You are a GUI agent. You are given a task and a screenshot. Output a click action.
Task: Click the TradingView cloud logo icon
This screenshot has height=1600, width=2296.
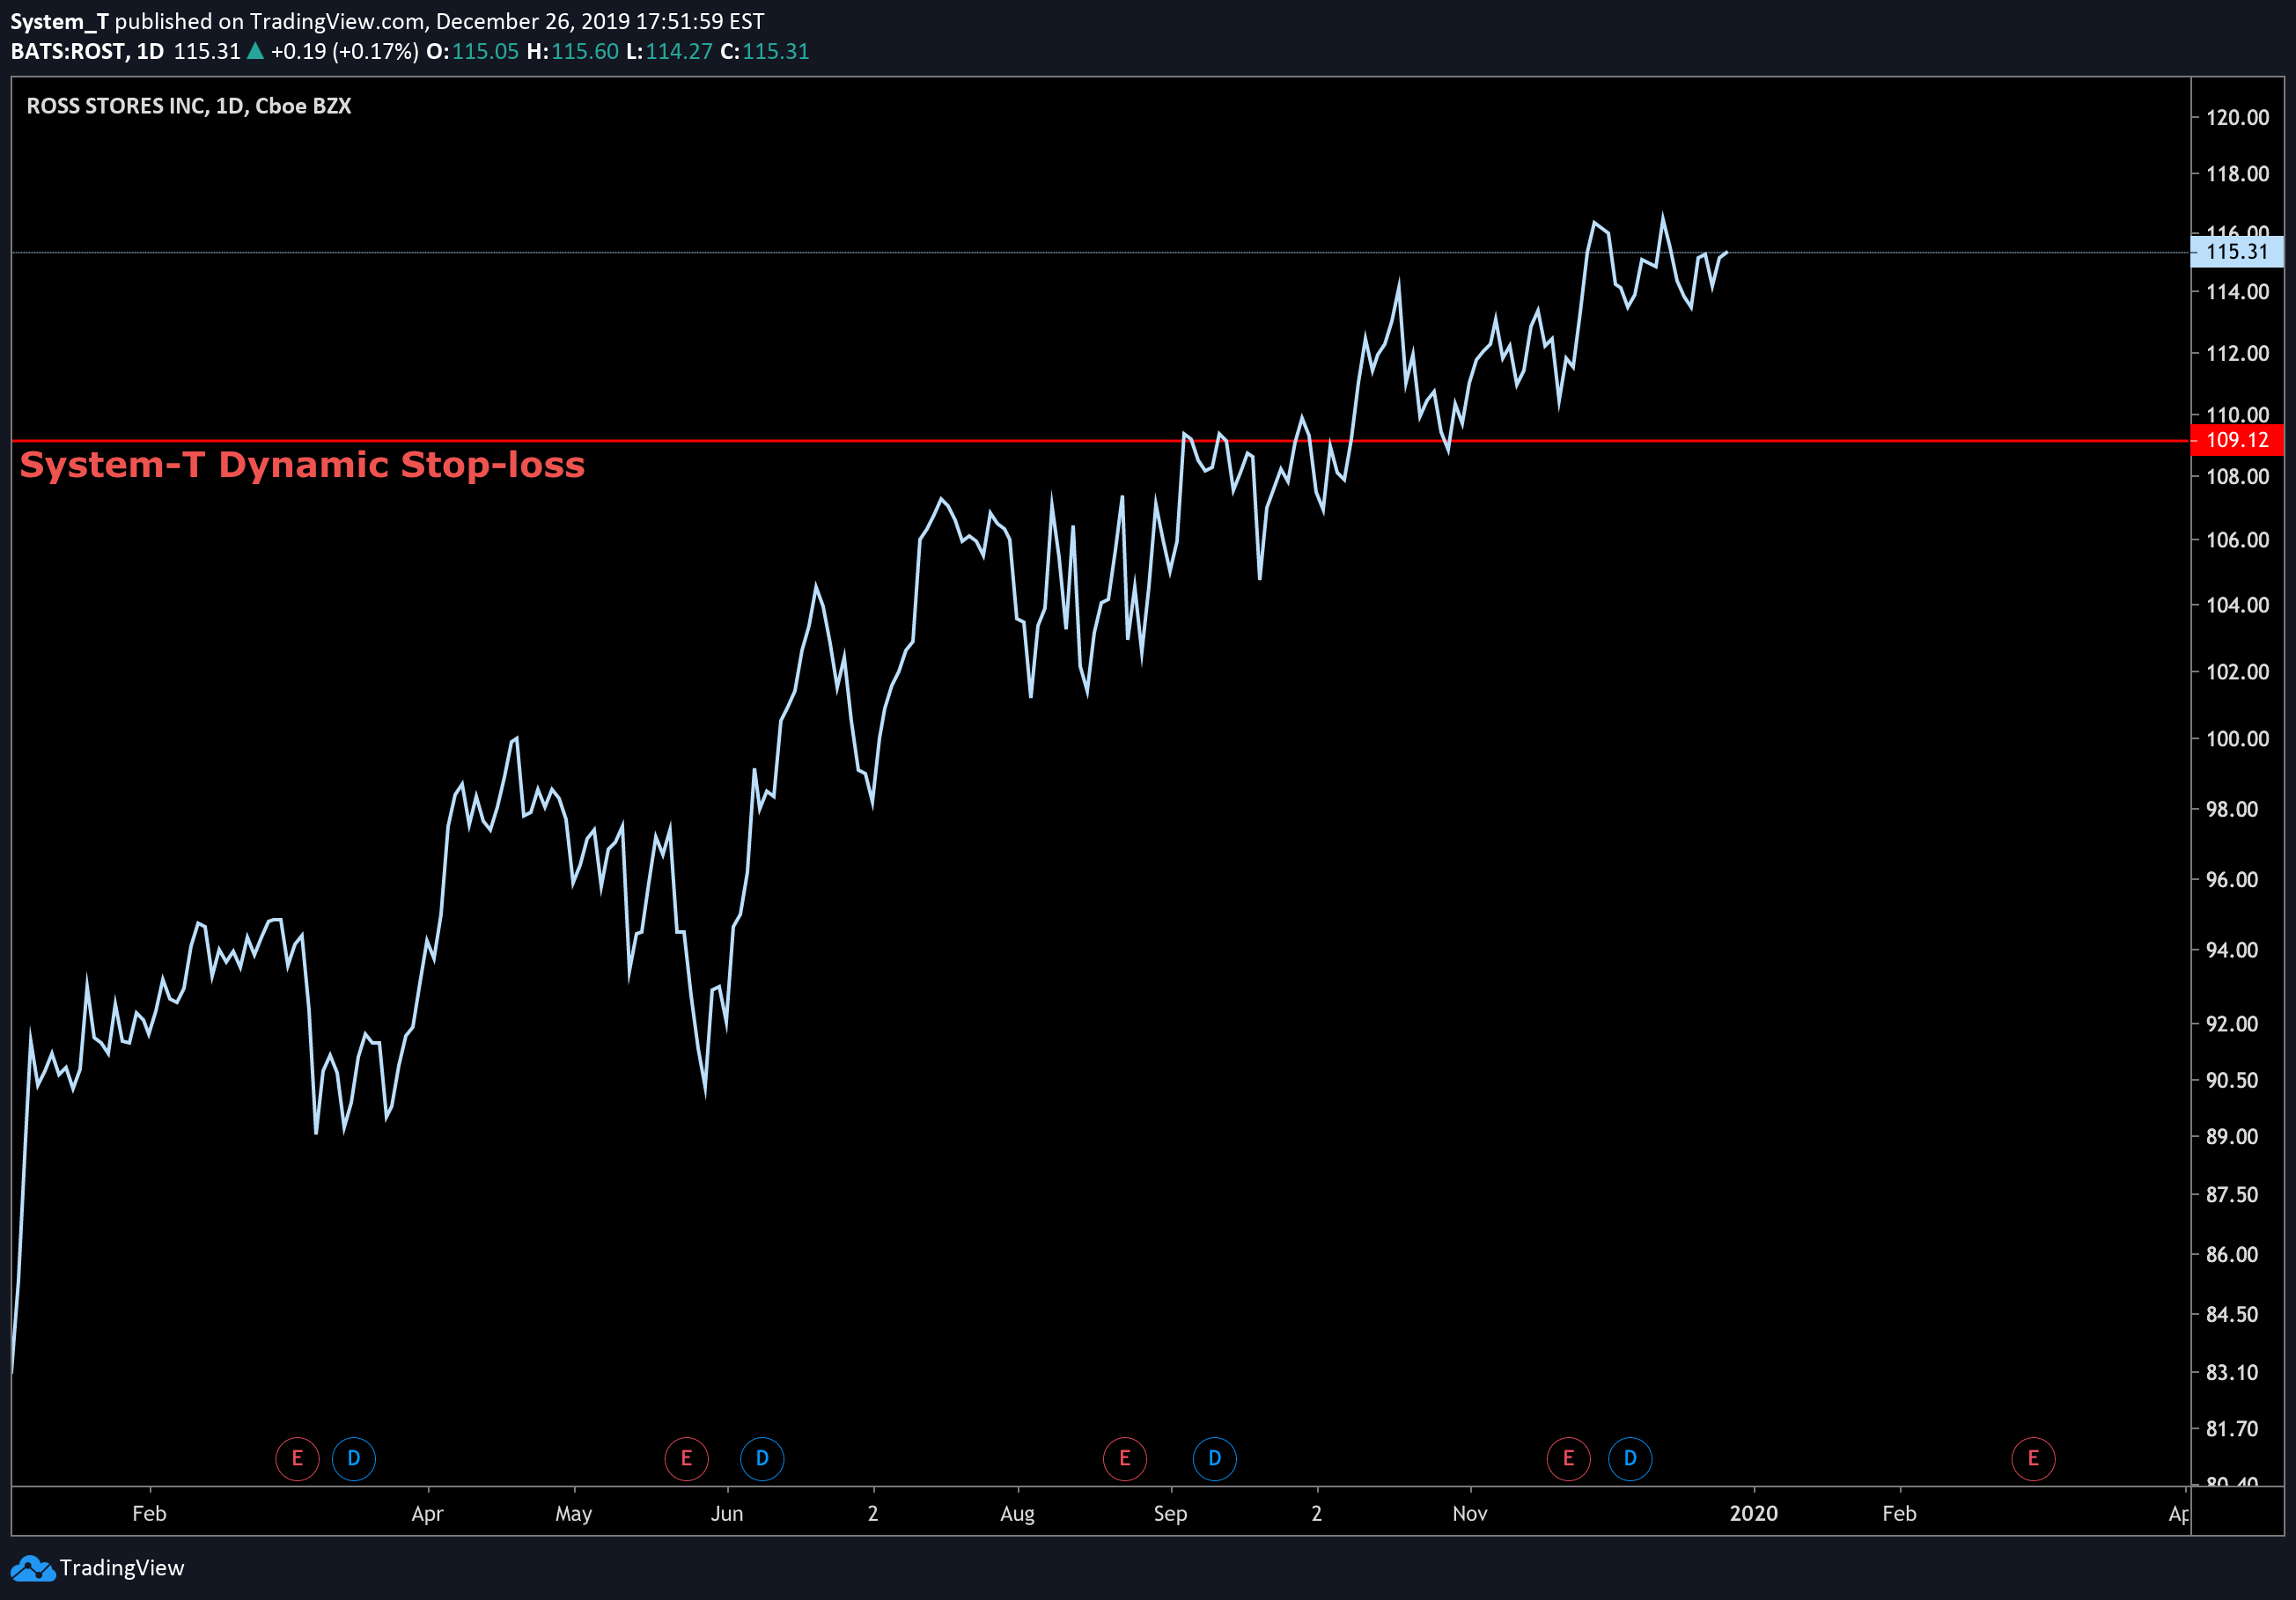point(33,1568)
